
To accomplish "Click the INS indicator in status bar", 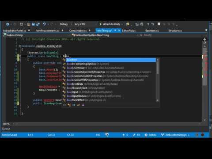I will 98,135.
